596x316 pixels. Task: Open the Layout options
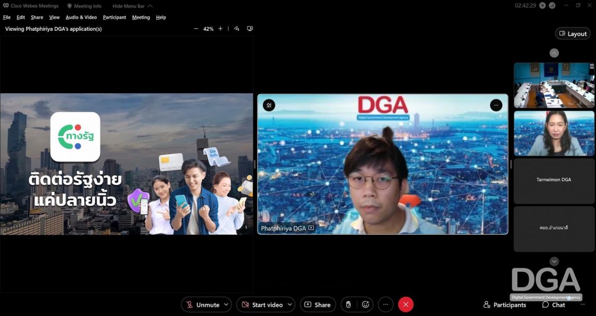573,34
